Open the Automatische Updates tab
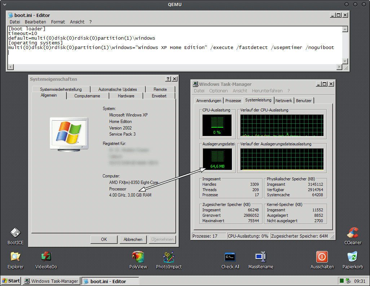The image size is (370, 286). pyautogui.click(x=118, y=89)
